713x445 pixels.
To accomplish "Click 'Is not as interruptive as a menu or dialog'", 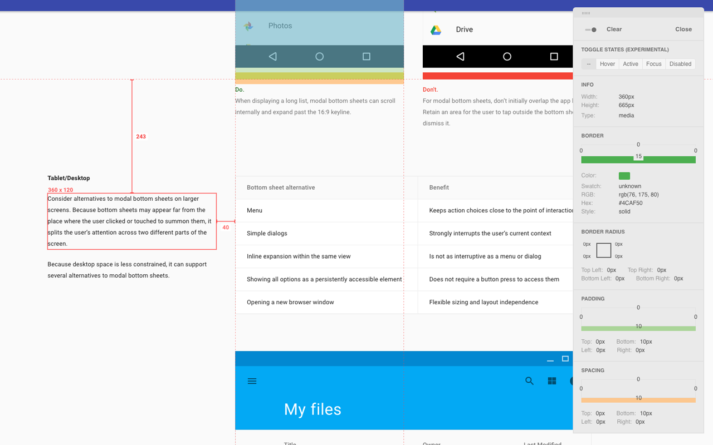I will (485, 256).
